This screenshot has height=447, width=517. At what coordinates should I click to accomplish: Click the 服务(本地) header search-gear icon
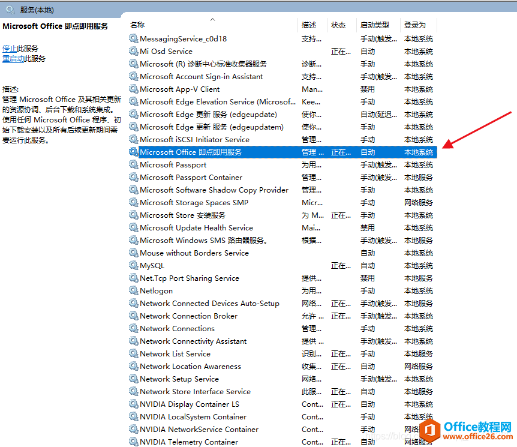pyautogui.click(x=10, y=10)
